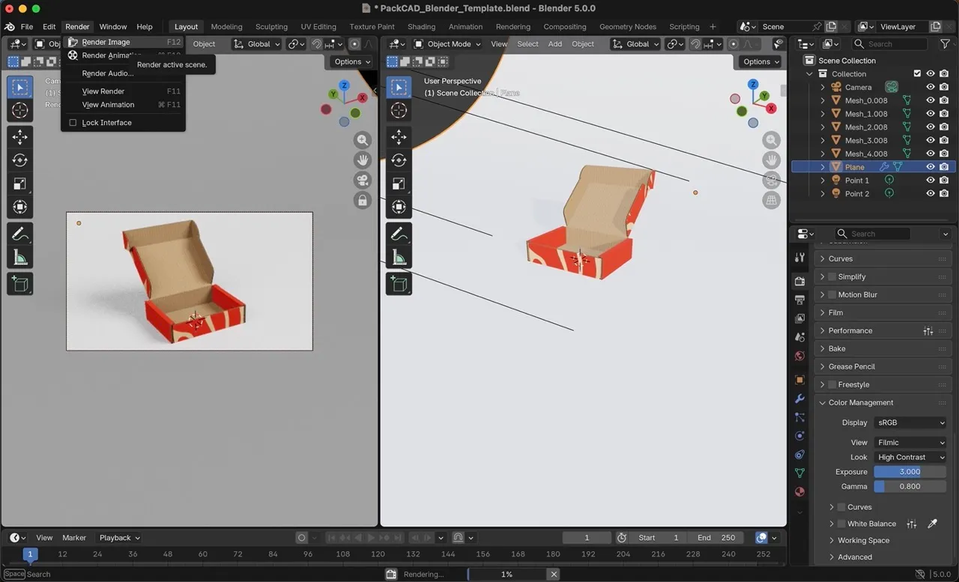Disable render visibility camera icon for Plane
The image size is (959, 582).
click(943, 166)
